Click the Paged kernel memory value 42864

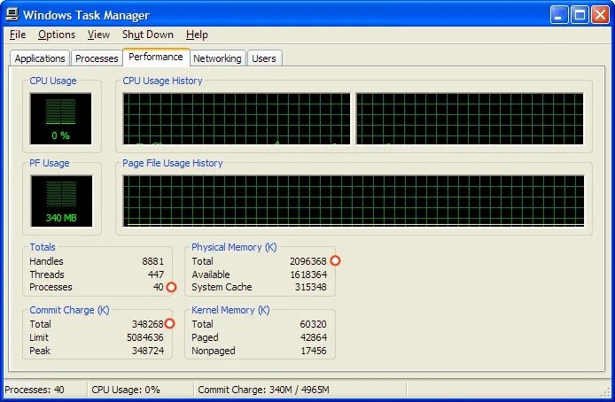[314, 337]
